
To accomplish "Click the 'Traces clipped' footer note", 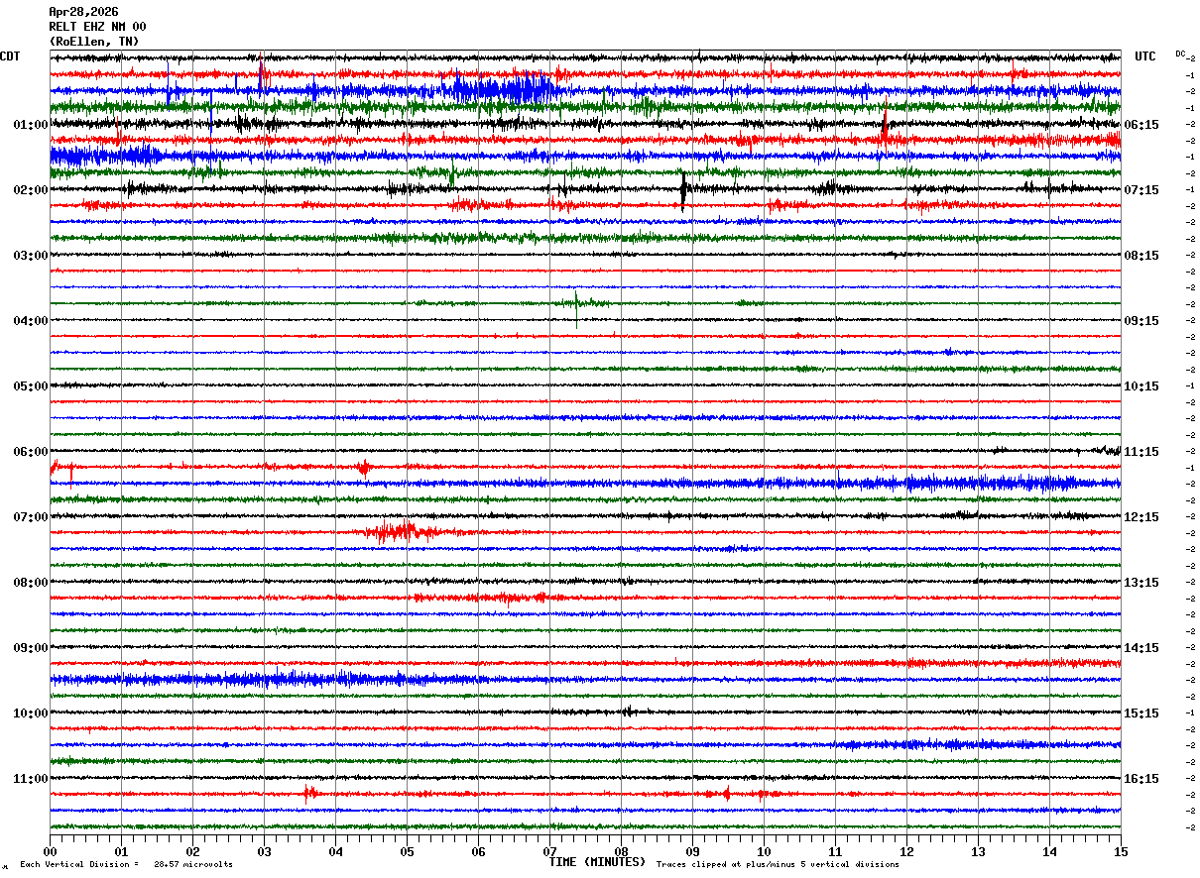I will 778,865.
